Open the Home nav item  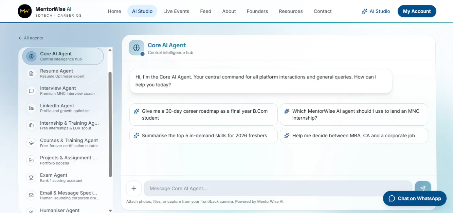tap(114, 11)
